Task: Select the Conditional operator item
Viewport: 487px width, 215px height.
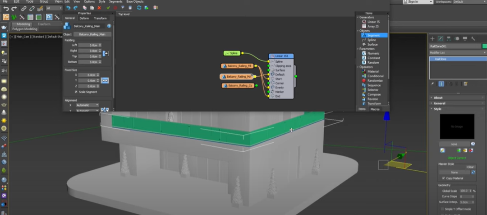Action: coord(375,76)
